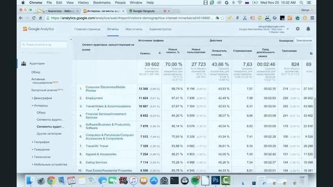The width and height of the screenshot is (333, 187).
Task: Open Messages from the dock
Action: click(x=103, y=180)
